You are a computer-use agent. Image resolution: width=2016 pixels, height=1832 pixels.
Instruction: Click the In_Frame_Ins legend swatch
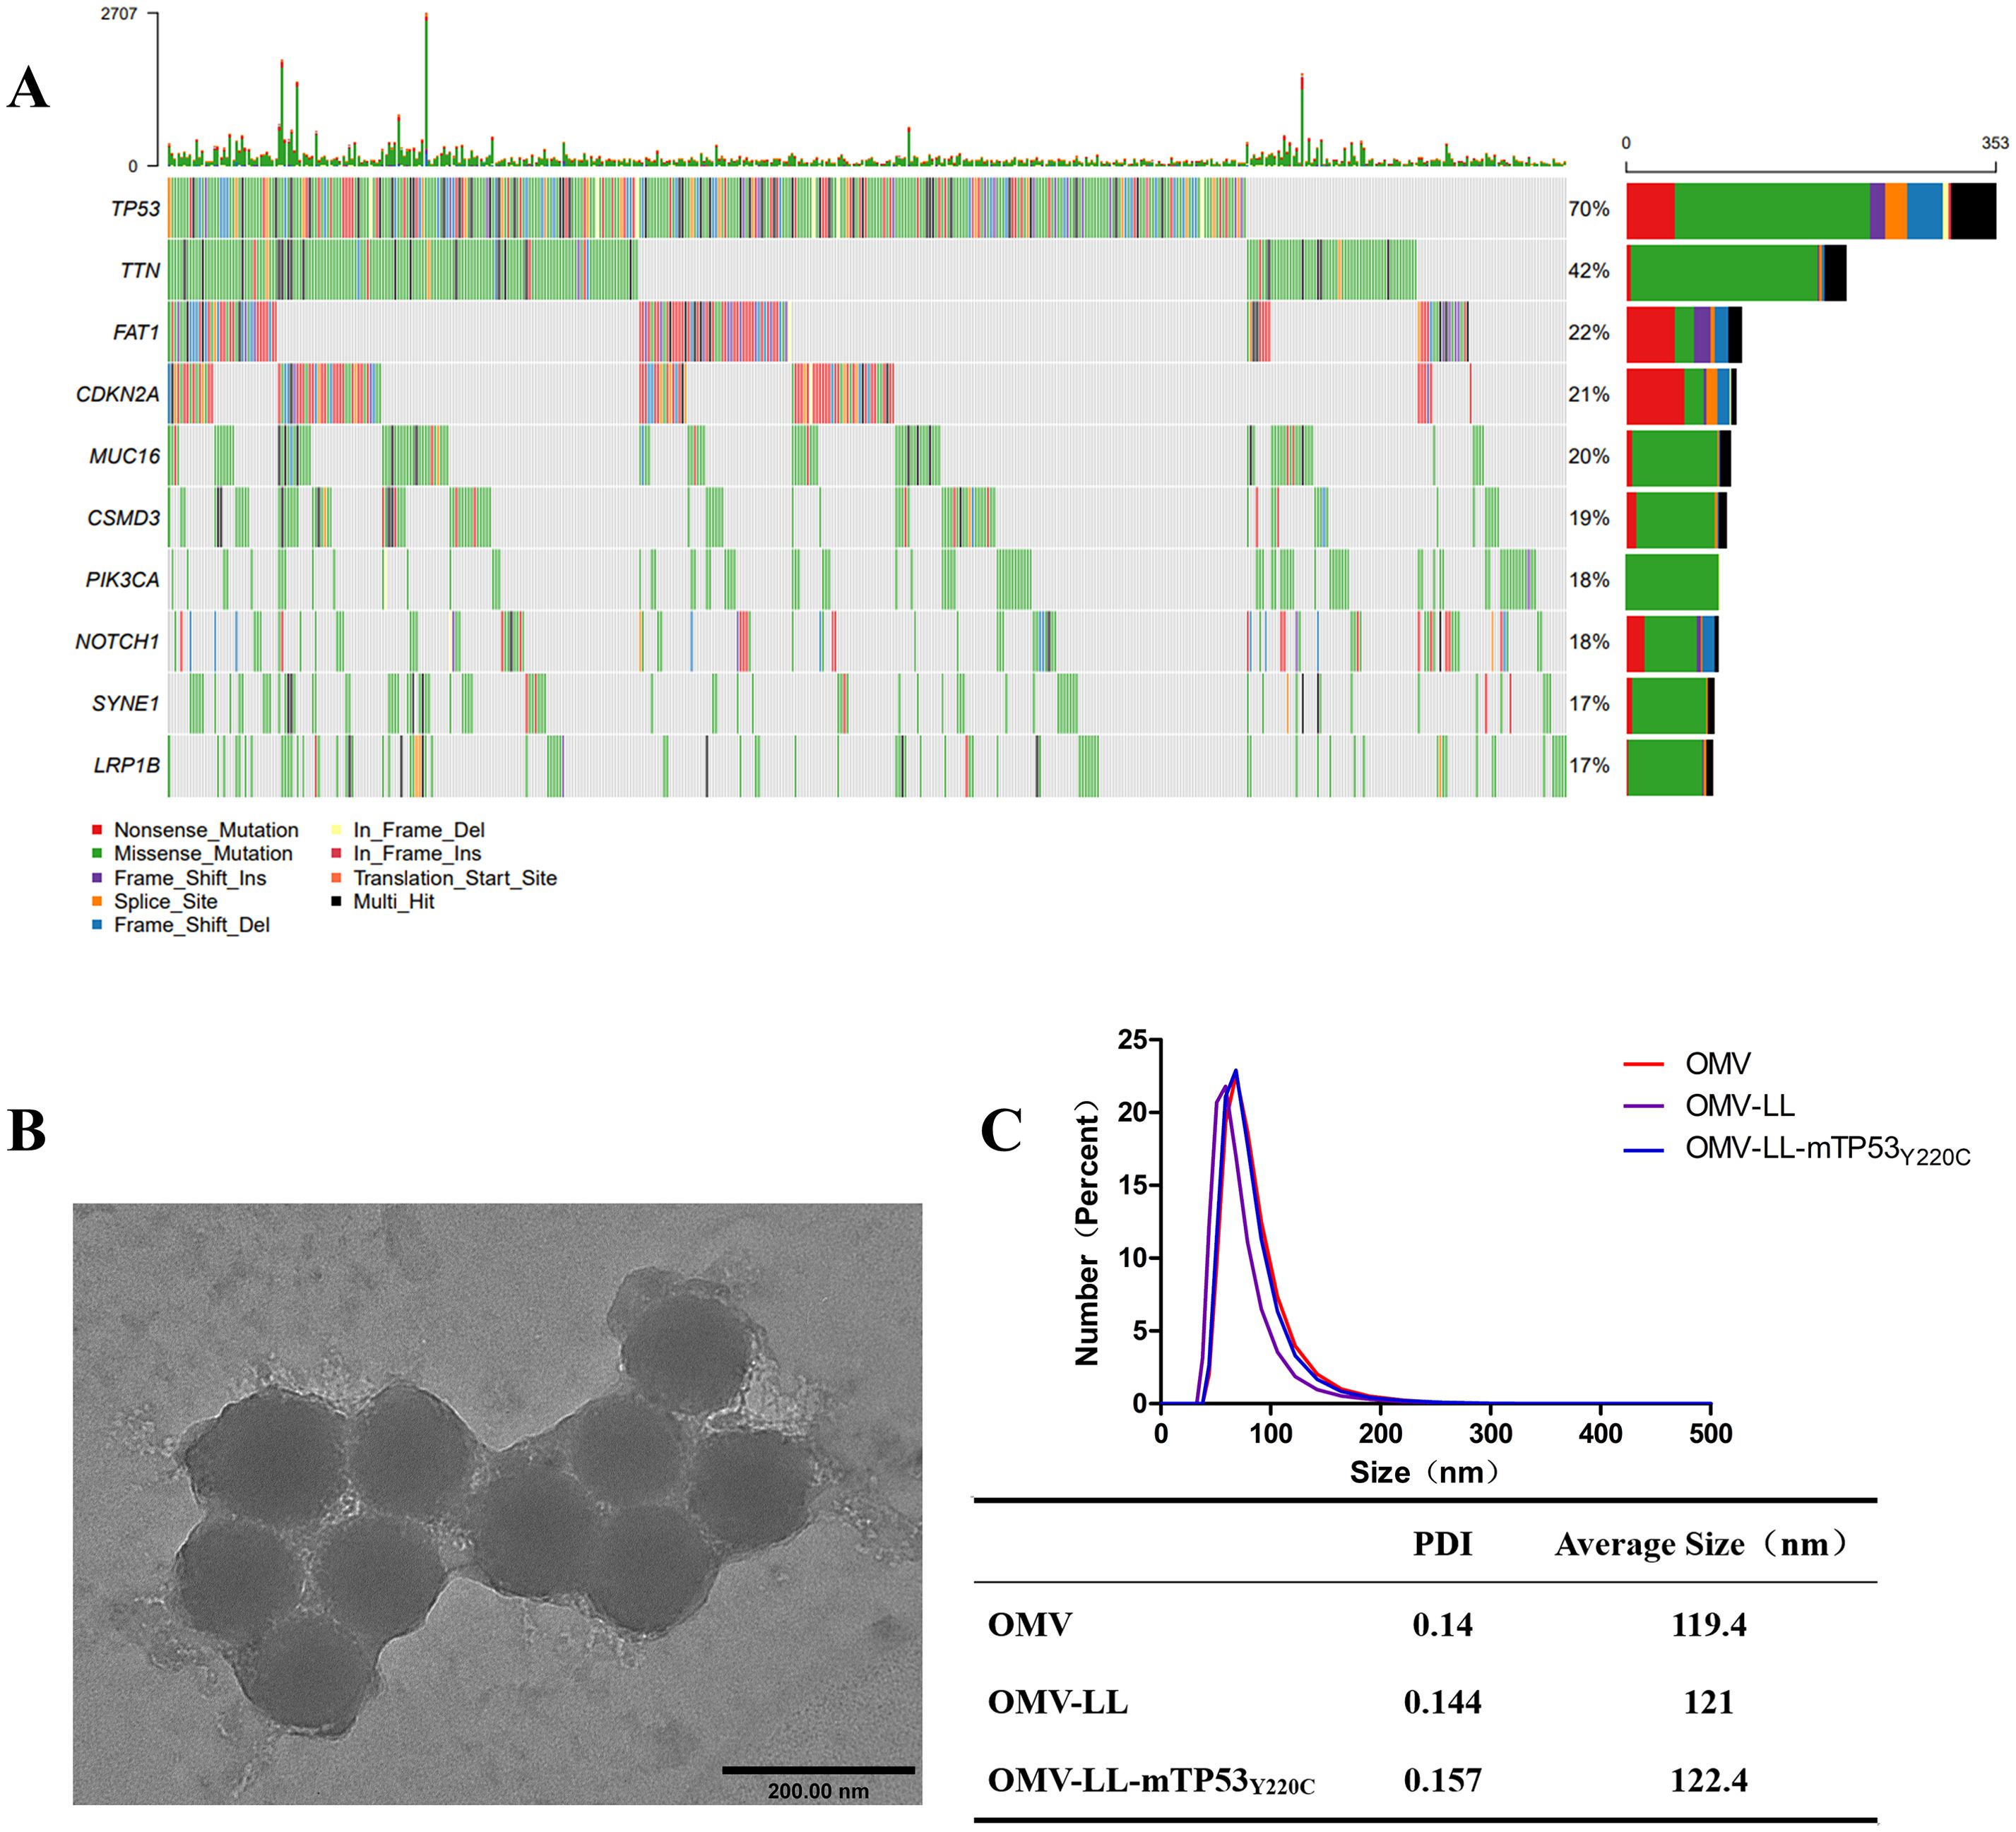tap(336, 854)
